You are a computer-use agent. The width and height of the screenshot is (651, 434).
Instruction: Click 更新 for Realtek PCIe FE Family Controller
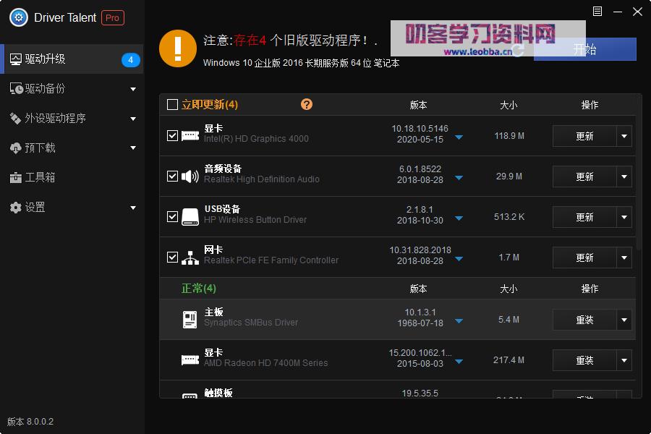(x=584, y=258)
